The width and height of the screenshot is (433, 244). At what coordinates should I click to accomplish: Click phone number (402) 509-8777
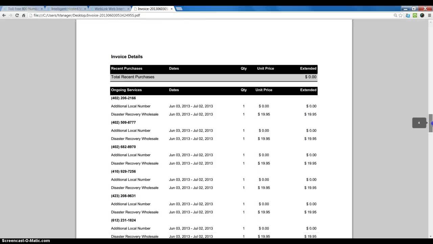pyautogui.click(x=123, y=122)
